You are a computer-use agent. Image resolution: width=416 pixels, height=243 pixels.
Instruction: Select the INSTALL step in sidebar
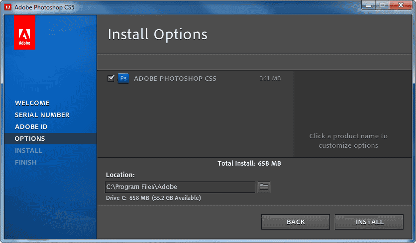[x=29, y=150]
